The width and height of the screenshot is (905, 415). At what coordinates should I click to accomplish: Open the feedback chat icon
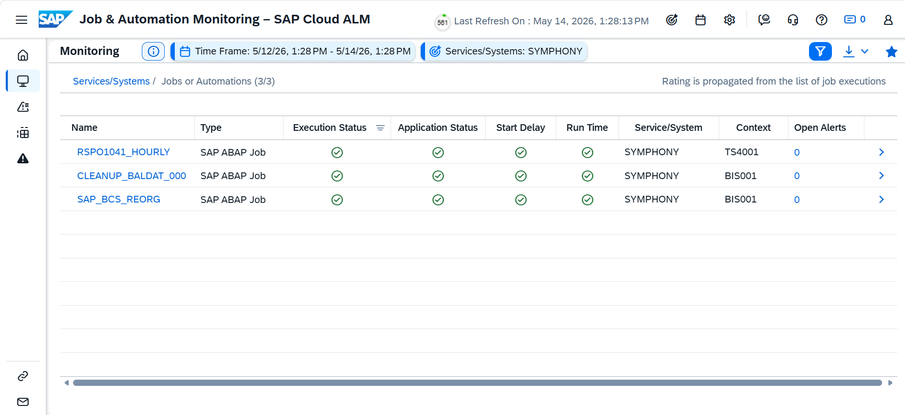coord(764,20)
